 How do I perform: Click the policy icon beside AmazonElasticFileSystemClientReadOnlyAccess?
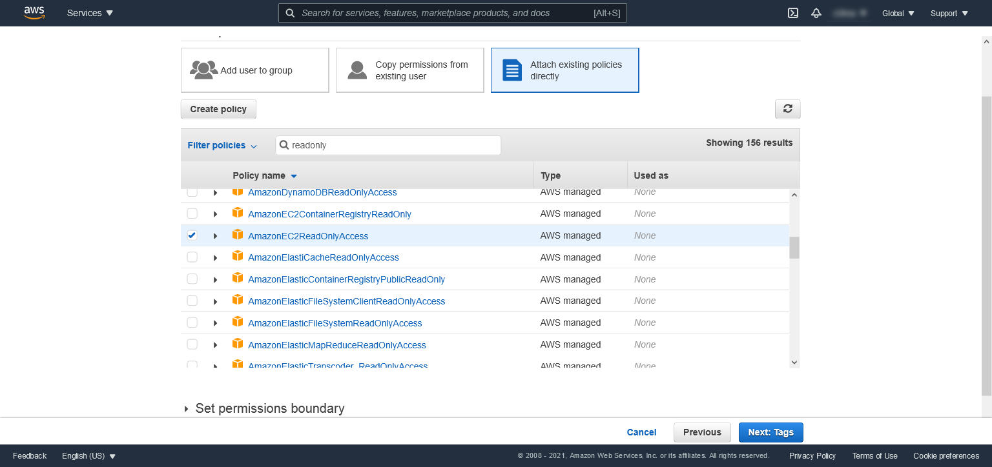coord(238,300)
